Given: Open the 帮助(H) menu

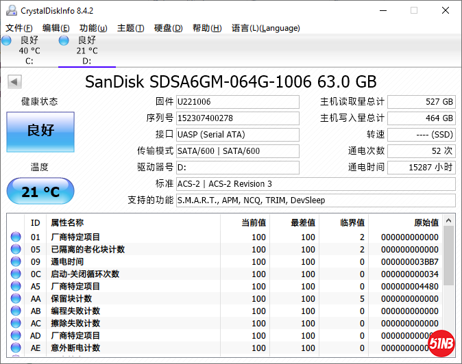Looking at the screenshot, I should tap(206, 28).
